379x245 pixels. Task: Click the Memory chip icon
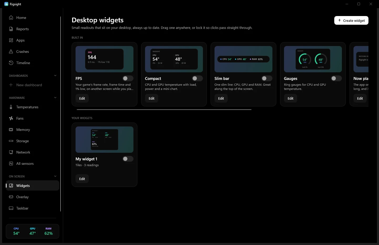(x=11, y=130)
